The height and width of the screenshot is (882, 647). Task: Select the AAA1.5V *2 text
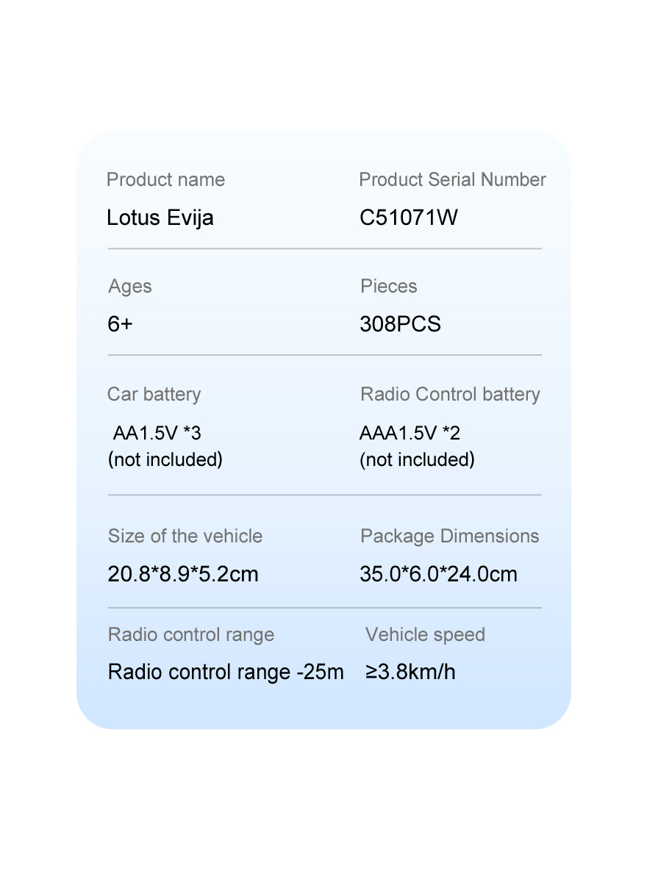click(x=410, y=433)
